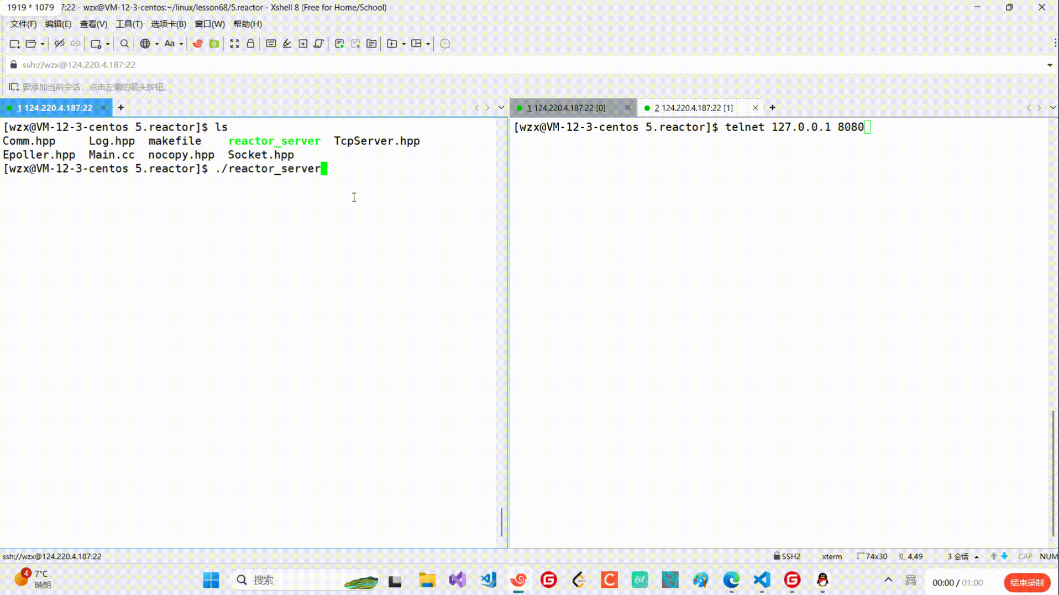Click the highlighter pen toolbar icon
Screen dimensions: 1059x595
[x=287, y=44]
